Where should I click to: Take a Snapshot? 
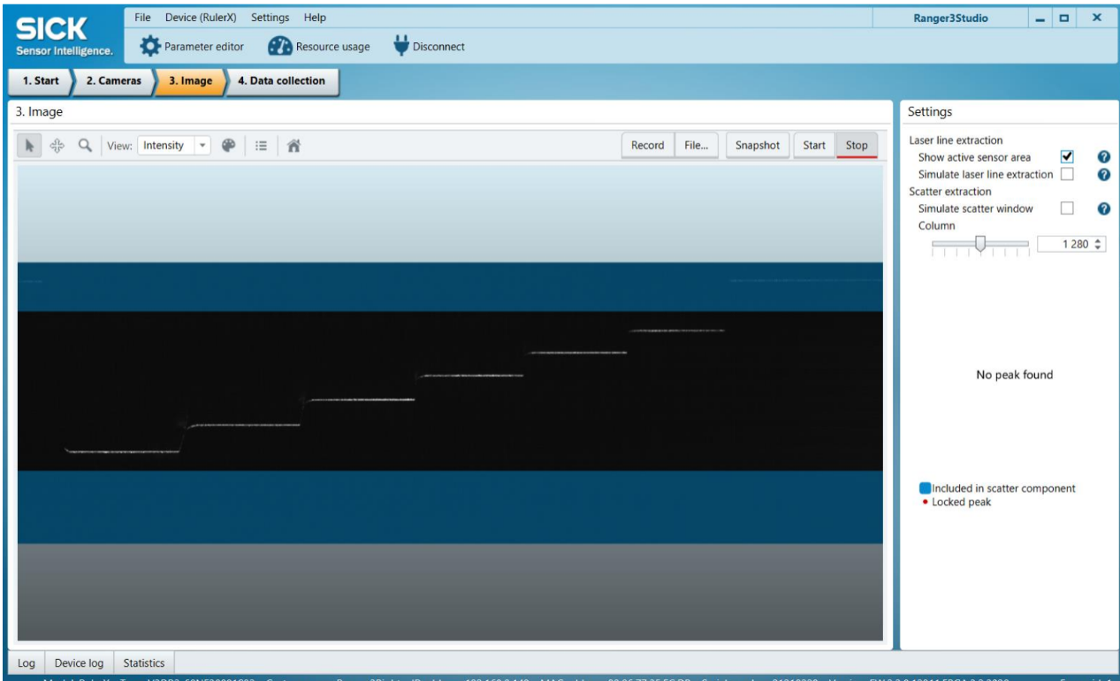click(758, 146)
